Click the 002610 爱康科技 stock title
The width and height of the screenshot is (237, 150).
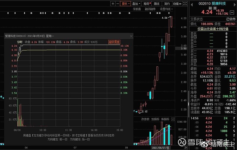pos(212,4)
